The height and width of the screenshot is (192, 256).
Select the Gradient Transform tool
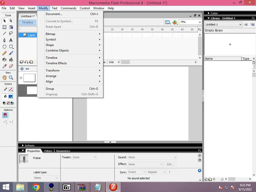pos(11,27)
